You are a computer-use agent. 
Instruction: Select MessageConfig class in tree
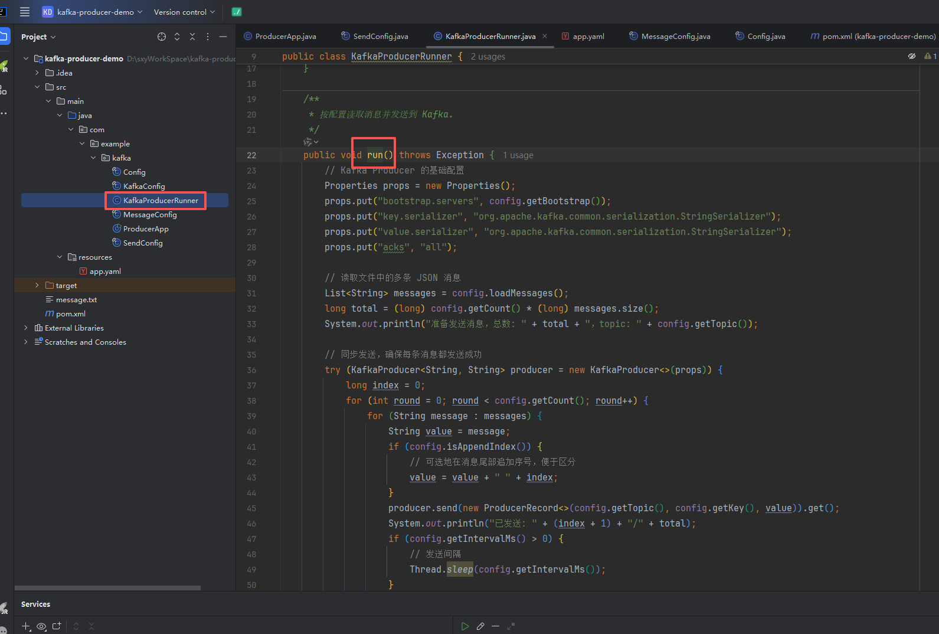pyautogui.click(x=145, y=214)
